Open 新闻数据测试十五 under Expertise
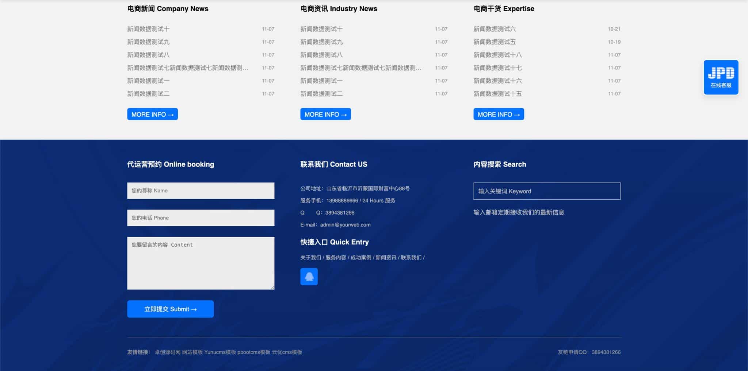The height and width of the screenshot is (371, 748). coord(497,94)
